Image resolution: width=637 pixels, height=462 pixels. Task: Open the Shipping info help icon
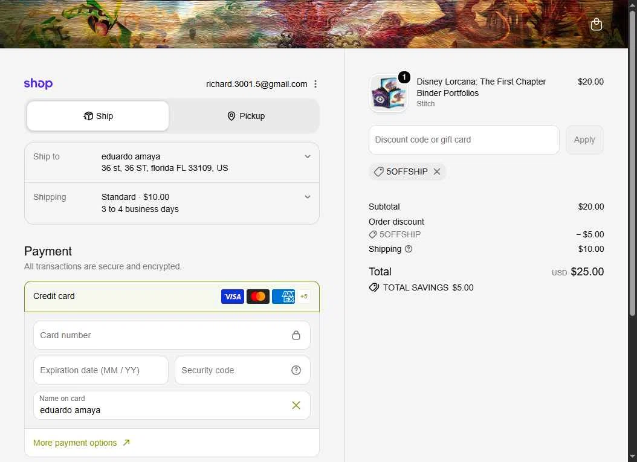(x=409, y=249)
